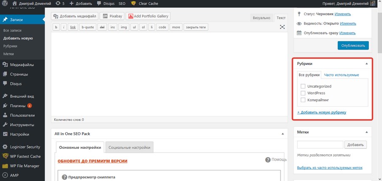Check the Копирайтинг category box
The width and height of the screenshot is (382, 181).
[x=303, y=100]
